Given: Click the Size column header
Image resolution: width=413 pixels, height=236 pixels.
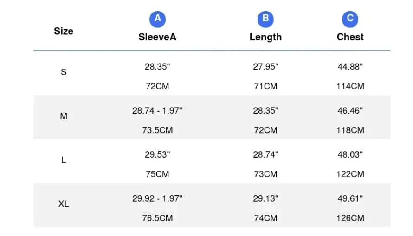Looking at the screenshot, I should coord(64,31).
